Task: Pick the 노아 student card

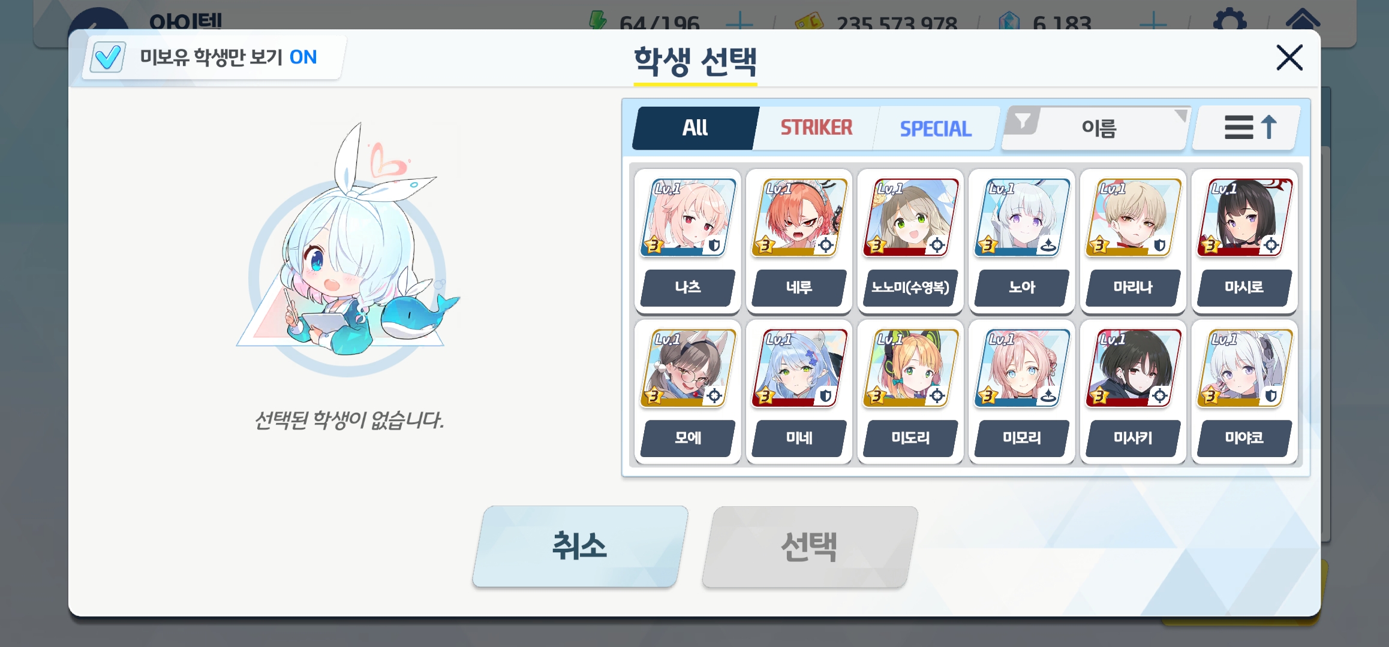Action: [x=1022, y=241]
